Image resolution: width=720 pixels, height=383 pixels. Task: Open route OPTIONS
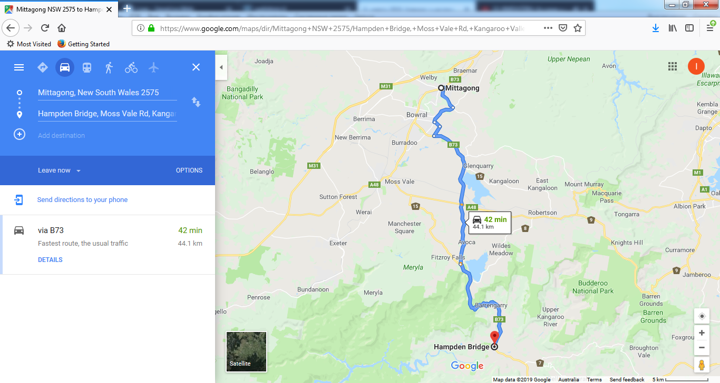[189, 170]
